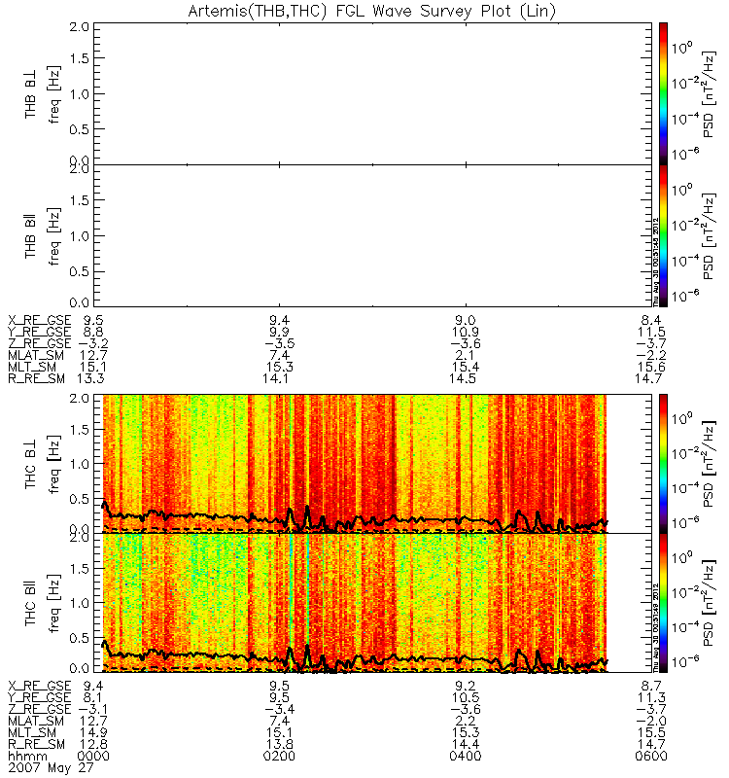The width and height of the screenshot is (729, 778).
Task: Click the Z_RE_GSE value -3.2
Action: click(x=93, y=344)
